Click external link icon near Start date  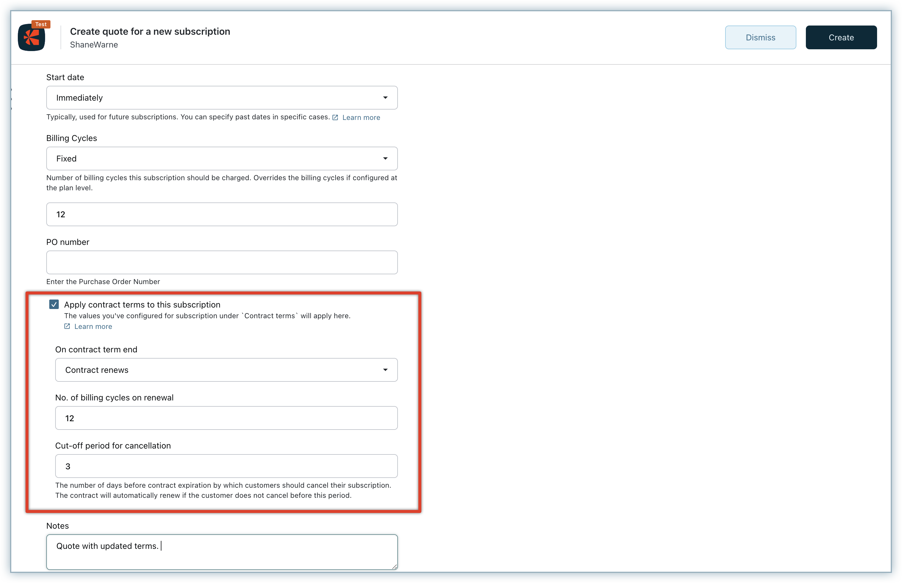tap(335, 117)
